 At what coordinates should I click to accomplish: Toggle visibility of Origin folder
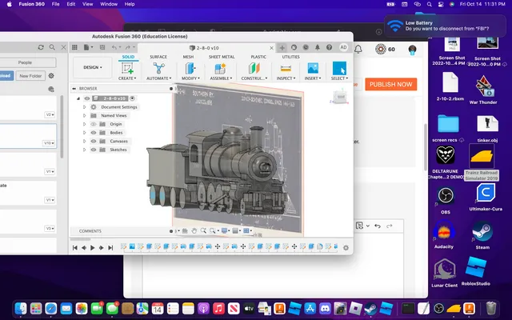94,124
